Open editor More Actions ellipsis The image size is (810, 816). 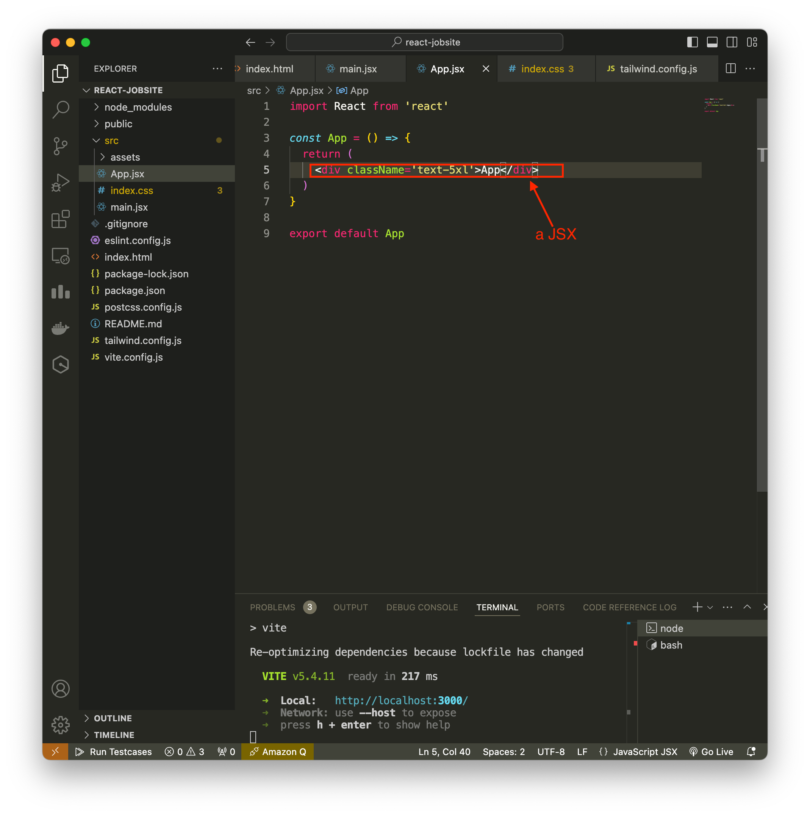[751, 69]
